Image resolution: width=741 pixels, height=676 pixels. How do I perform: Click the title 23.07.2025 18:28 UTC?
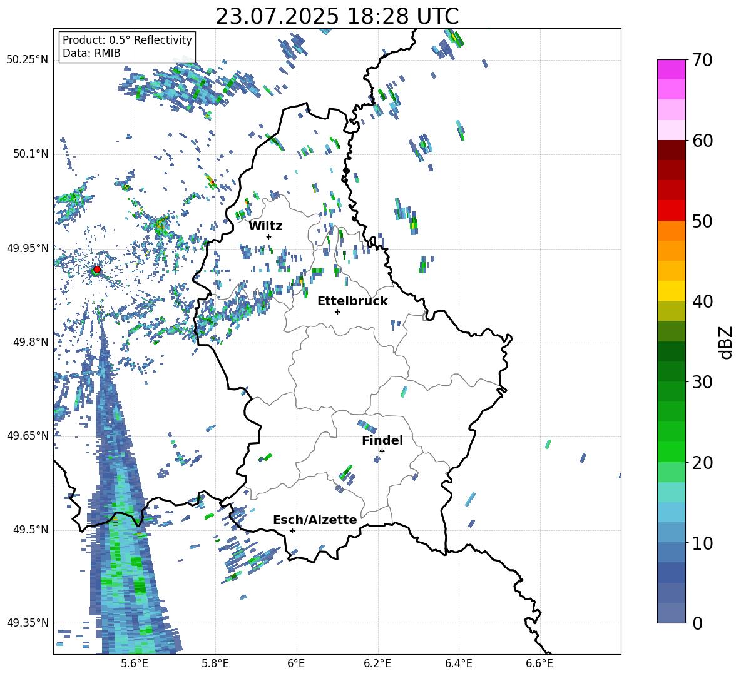click(x=337, y=16)
